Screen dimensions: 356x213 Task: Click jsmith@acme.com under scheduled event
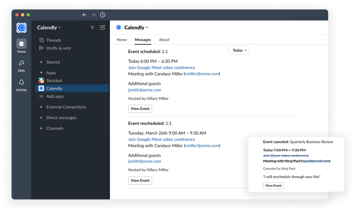[x=145, y=90]
